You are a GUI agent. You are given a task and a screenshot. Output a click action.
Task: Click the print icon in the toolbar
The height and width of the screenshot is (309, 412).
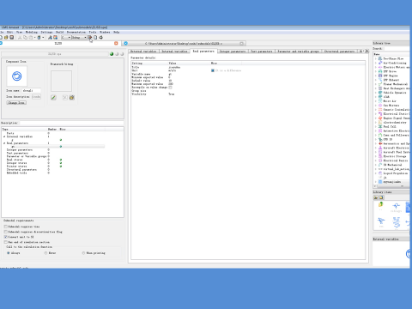click(100, 38)
